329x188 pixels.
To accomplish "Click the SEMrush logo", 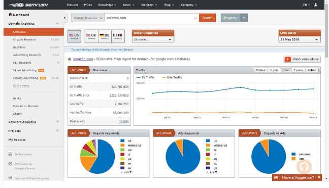I will click(x=28, y=5).
